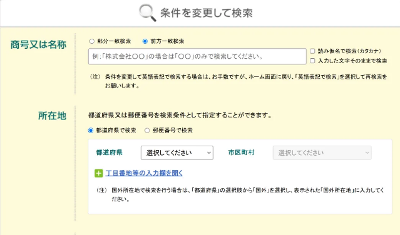This screenshot has width=400, height=235.
Task: Click the note about 英語表記で検索
Action: [x=238, y=81]
